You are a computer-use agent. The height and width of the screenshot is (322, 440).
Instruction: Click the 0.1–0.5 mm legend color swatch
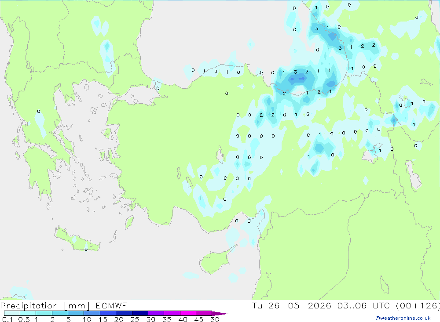click(12, 313)
